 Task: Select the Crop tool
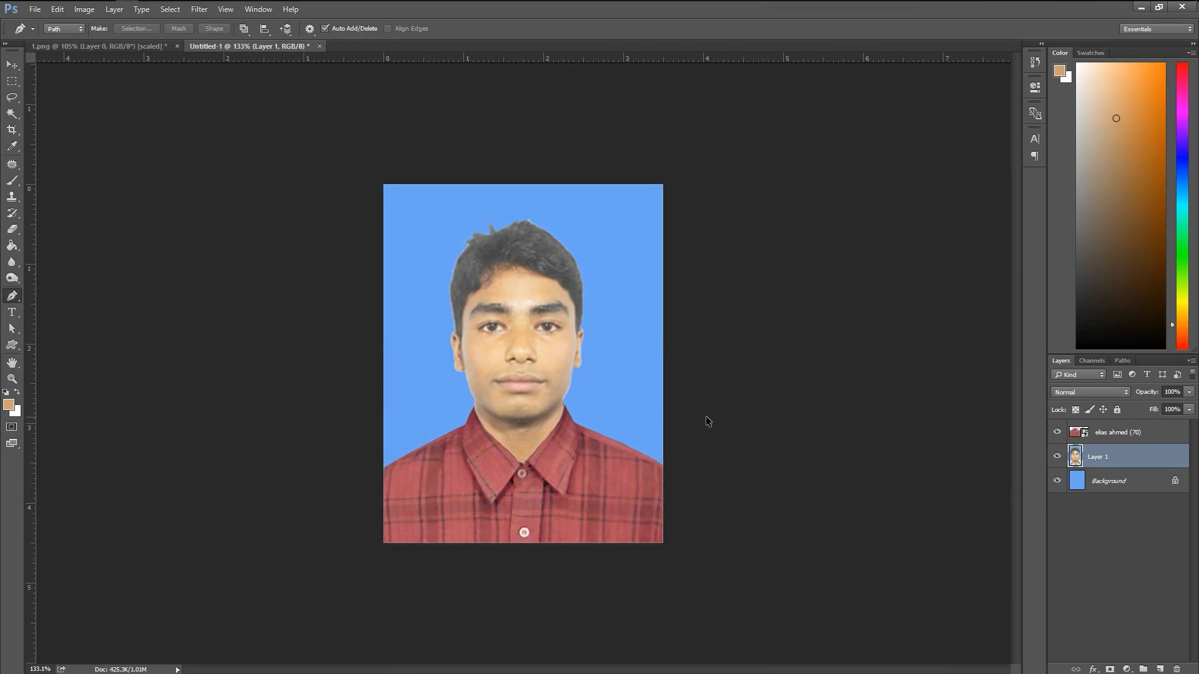click(x=12, y=130)
